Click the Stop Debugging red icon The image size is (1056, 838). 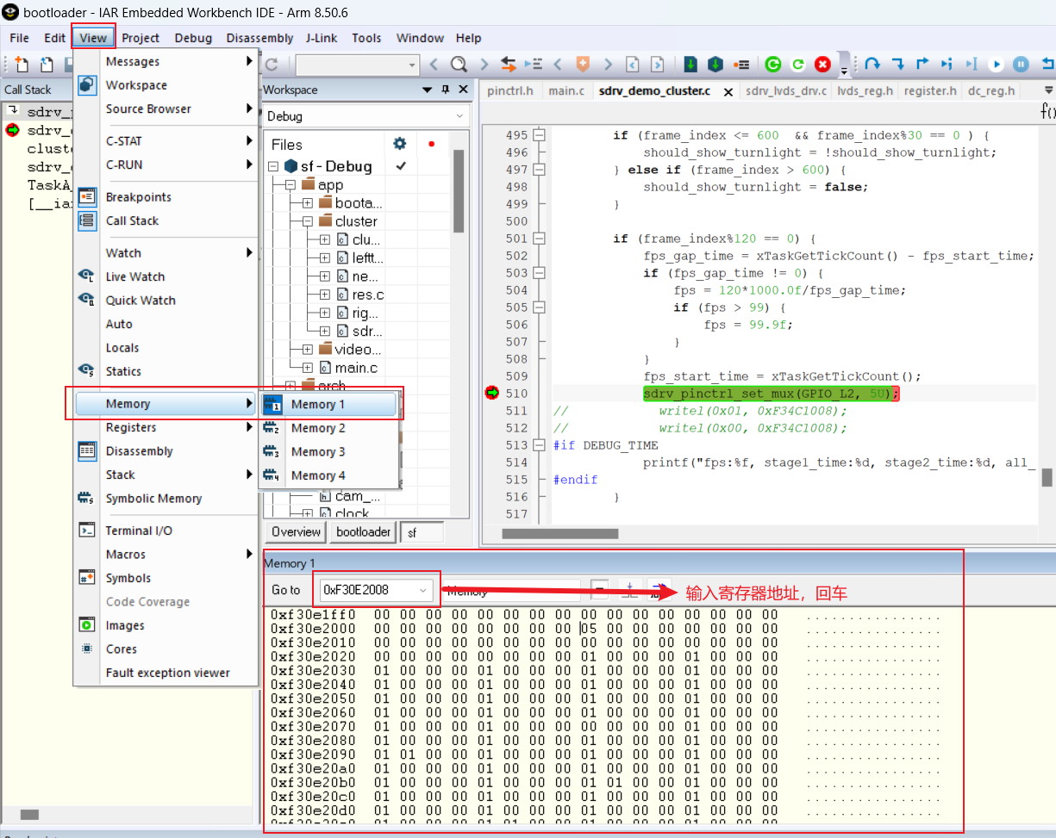(822, 64)
